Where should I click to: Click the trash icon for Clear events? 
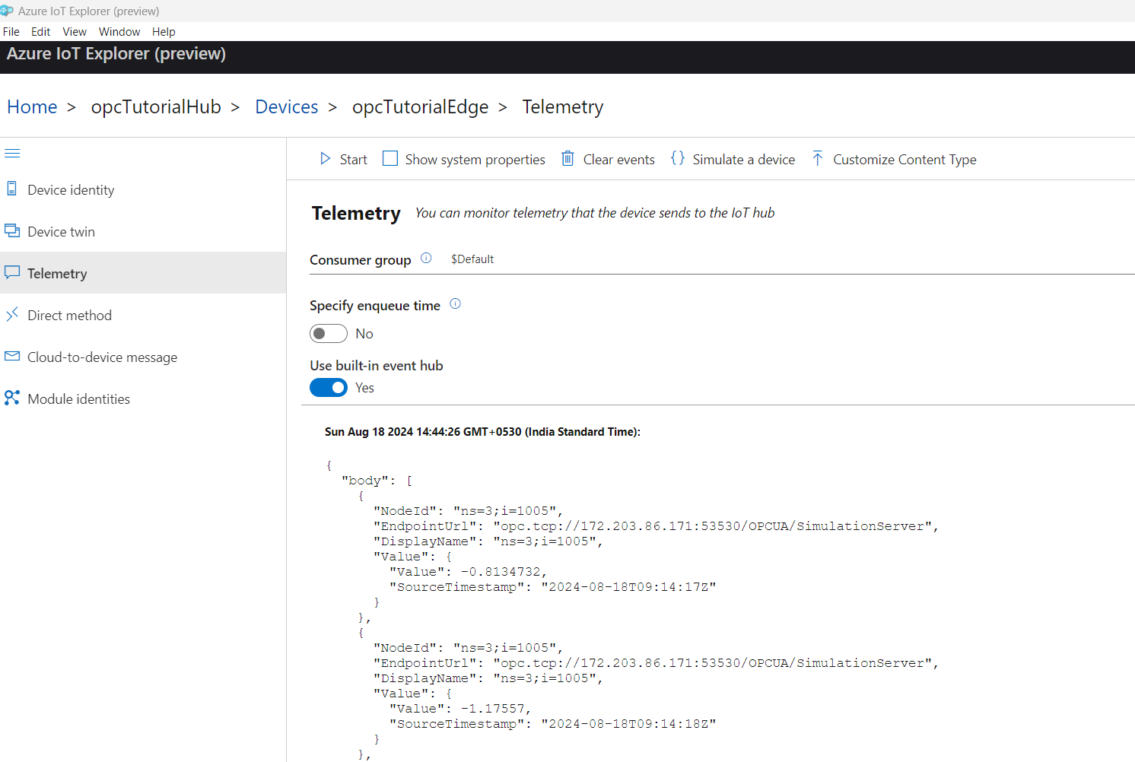click(x=567, y=158)
